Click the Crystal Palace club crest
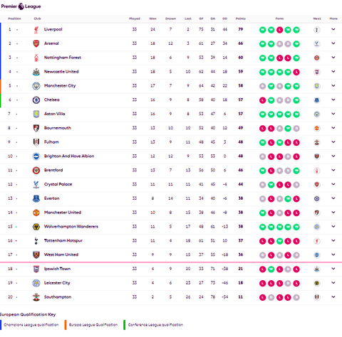The height and width of the screenshot is (337, 342). coord(36,185)
